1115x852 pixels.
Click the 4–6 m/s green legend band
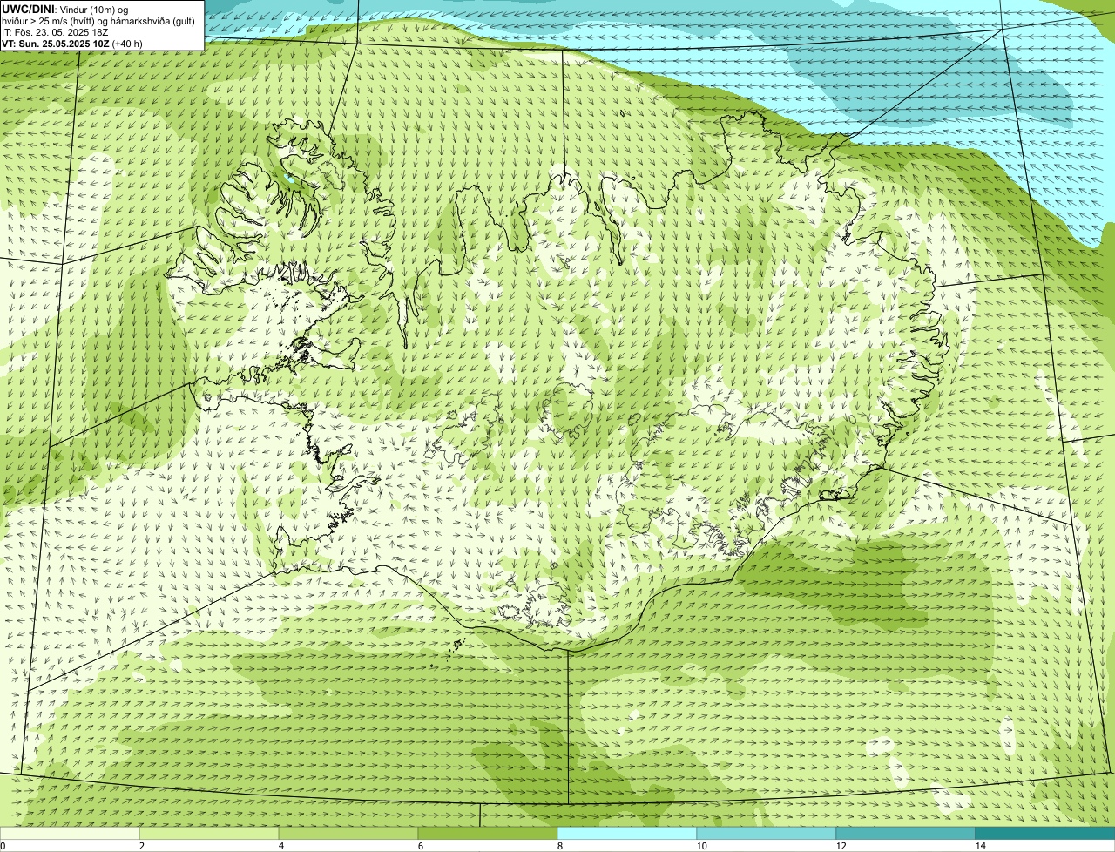coord(348,833)
